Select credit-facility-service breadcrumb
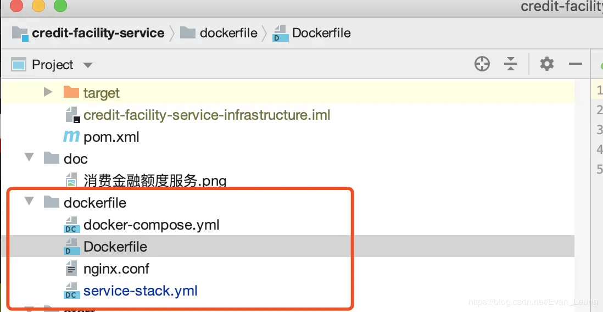This screenshot has height=312, width=603. [98, 33]
